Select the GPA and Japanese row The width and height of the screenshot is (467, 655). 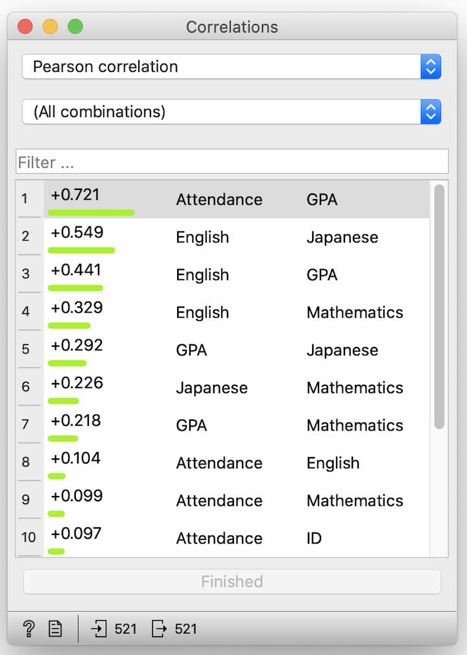[x=236, y=350]
